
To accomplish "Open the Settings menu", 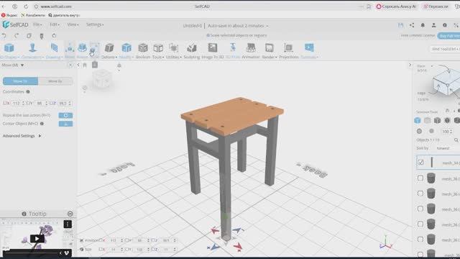I will [x=95, y=24].
